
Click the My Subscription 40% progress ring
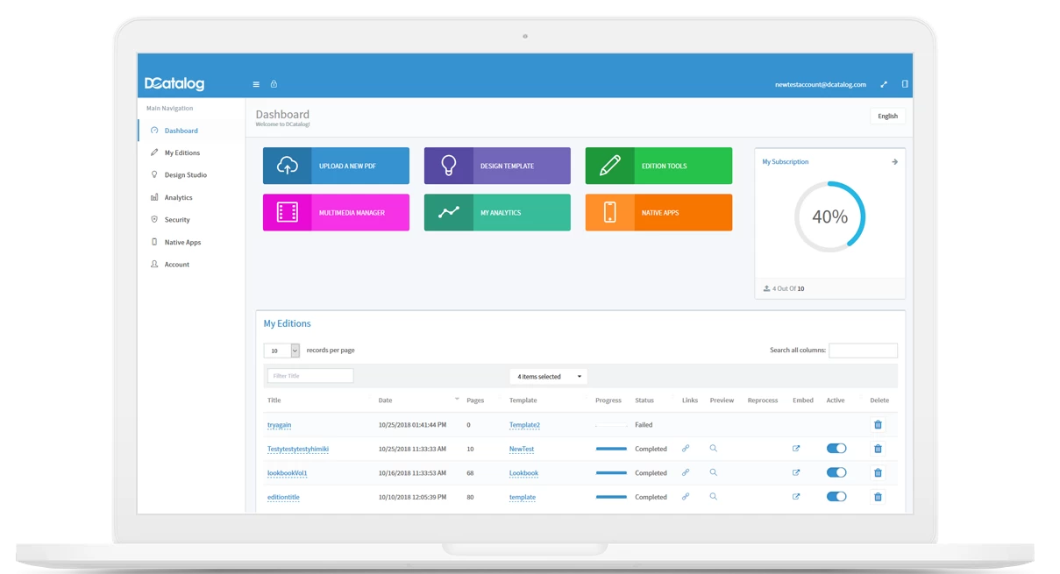(x=829, y=216)
